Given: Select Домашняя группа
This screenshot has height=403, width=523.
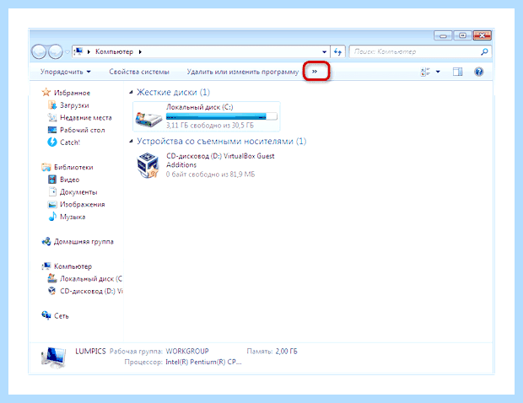Looking at the screenshot, I should point(84,241).
